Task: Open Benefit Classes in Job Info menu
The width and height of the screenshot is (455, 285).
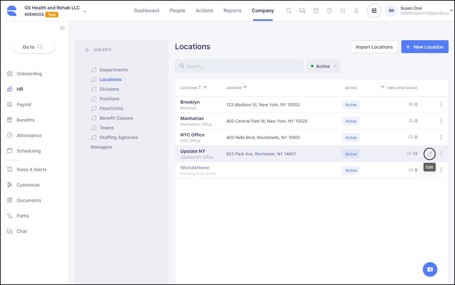Action: (116, 118)
